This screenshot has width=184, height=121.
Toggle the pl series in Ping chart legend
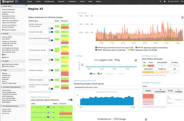pyautogui.click(x=100, y=74)
